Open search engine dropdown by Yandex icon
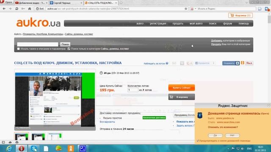 point(193,8)
